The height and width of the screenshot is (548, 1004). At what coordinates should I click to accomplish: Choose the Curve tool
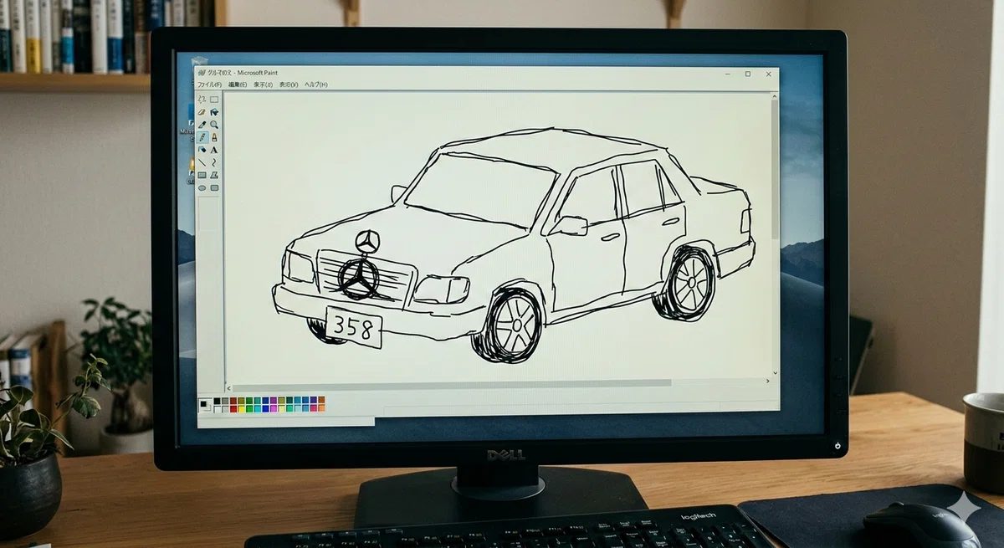tap(214, 162)
